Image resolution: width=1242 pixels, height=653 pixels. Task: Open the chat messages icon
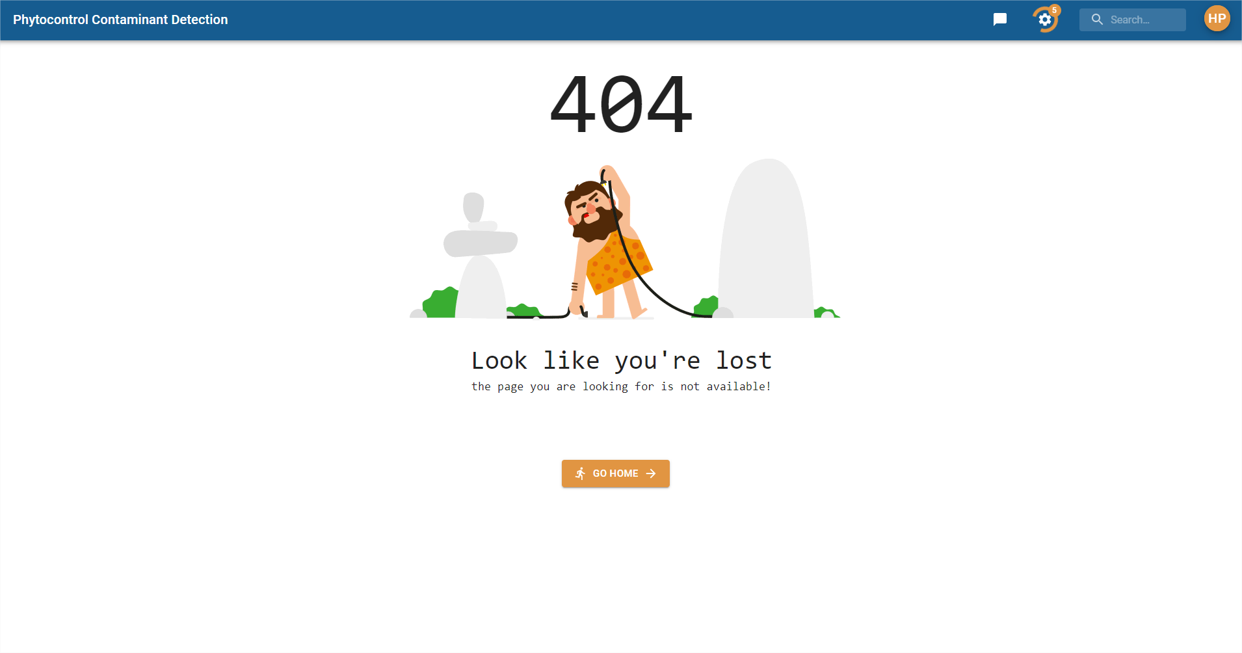click(x=1000, y=20)
